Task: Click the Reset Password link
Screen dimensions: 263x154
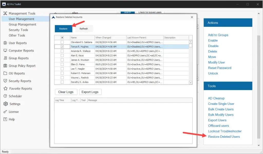Action: (x=220, y=68)
